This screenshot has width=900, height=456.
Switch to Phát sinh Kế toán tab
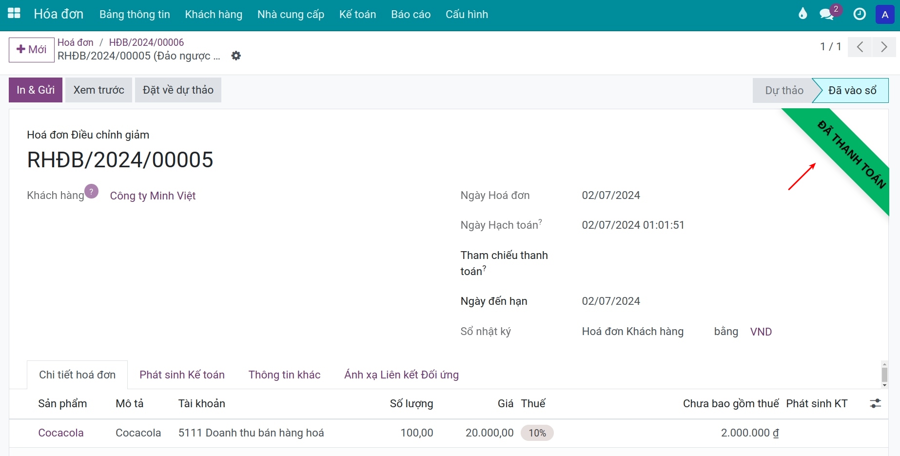[x=182, y=375]
